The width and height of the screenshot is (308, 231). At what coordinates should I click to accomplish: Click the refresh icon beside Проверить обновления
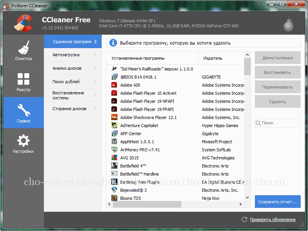(244, 219)
